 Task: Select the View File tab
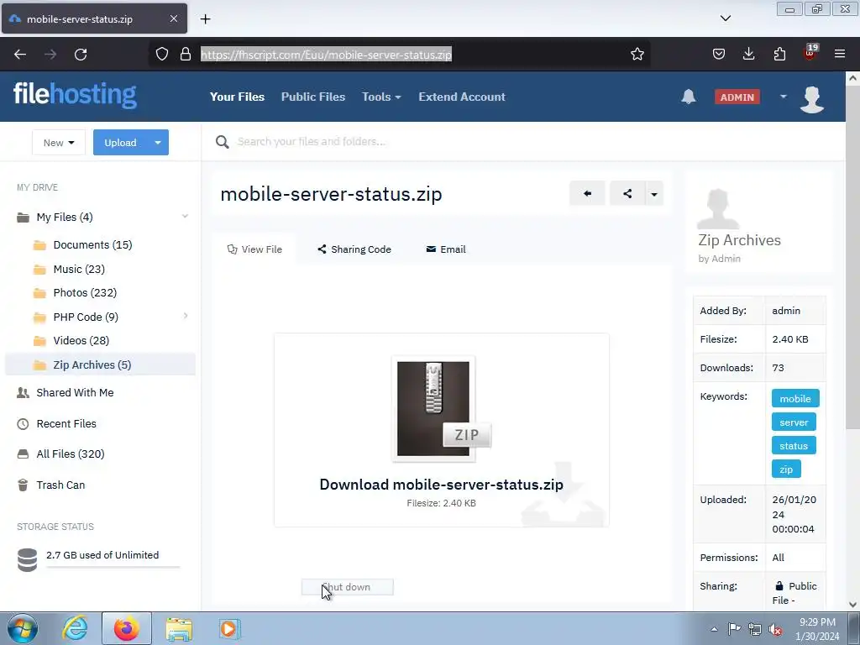[254, 249]
